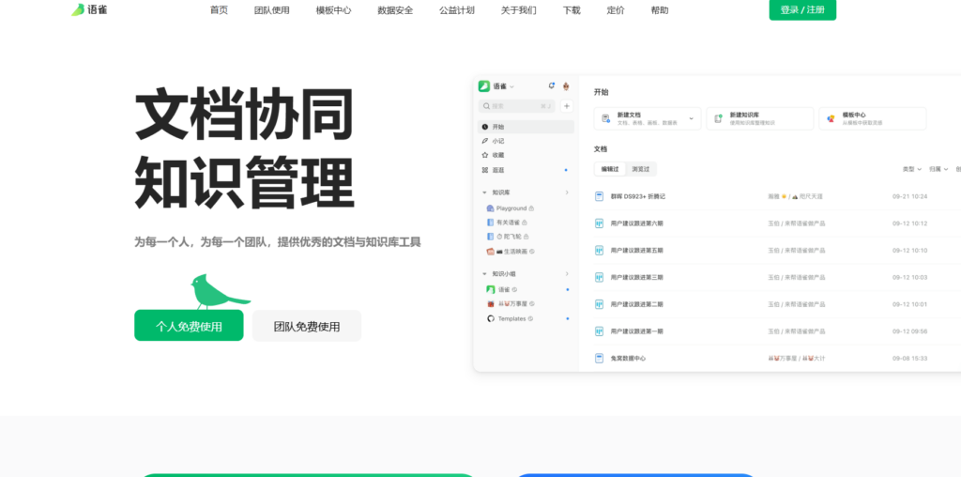This screenshot has width=961, height=477.
Task: Collapse the 知识小组 section triangle
Action: [484, 274]
